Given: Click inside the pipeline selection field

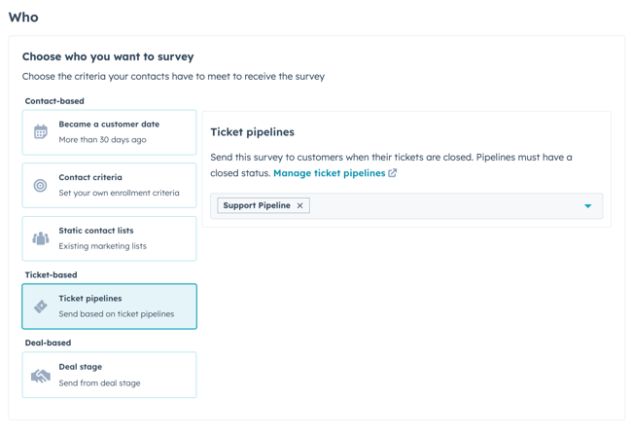Looking at the screenshot, I should (406, 206).
